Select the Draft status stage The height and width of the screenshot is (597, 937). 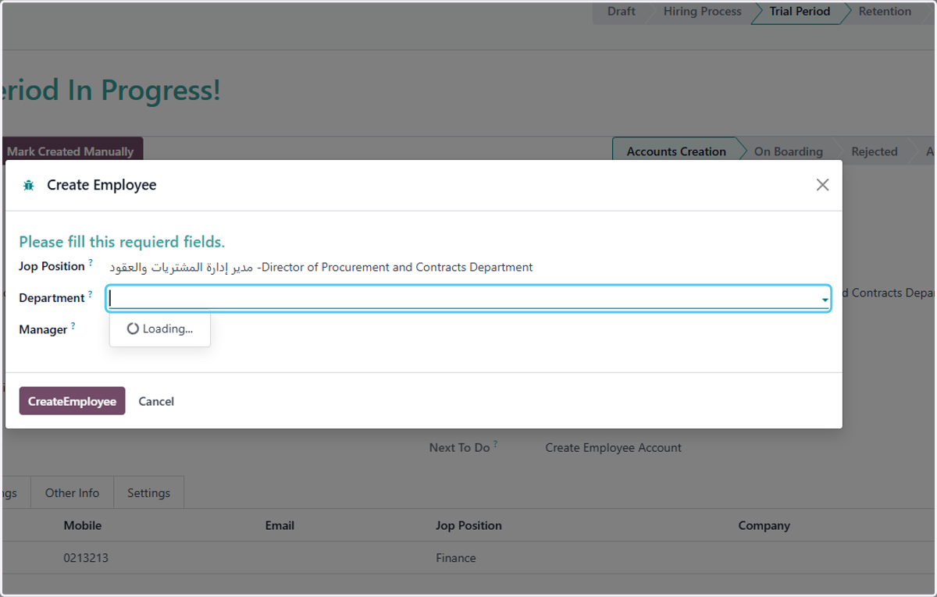coord(621,12)
